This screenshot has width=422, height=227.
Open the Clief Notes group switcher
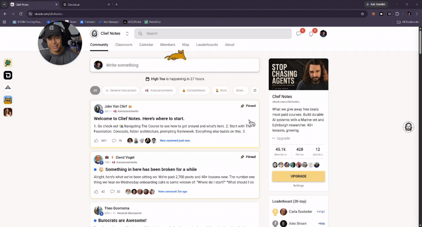click(127, 34)
